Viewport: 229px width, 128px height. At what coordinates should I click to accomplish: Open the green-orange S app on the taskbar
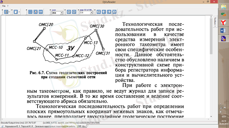224,15
